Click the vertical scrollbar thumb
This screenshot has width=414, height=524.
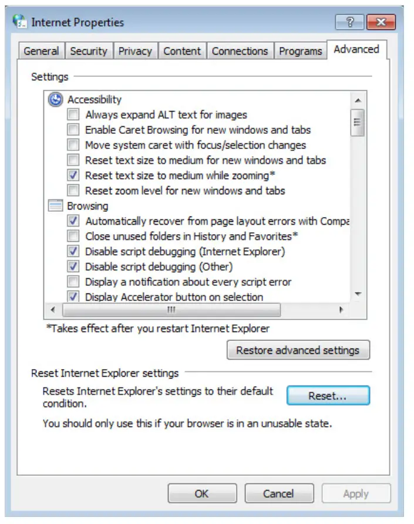click(x=358, y=122)
